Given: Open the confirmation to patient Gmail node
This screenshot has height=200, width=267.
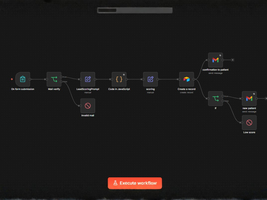Looking at the screenshot, I should [x=215, y=60].
